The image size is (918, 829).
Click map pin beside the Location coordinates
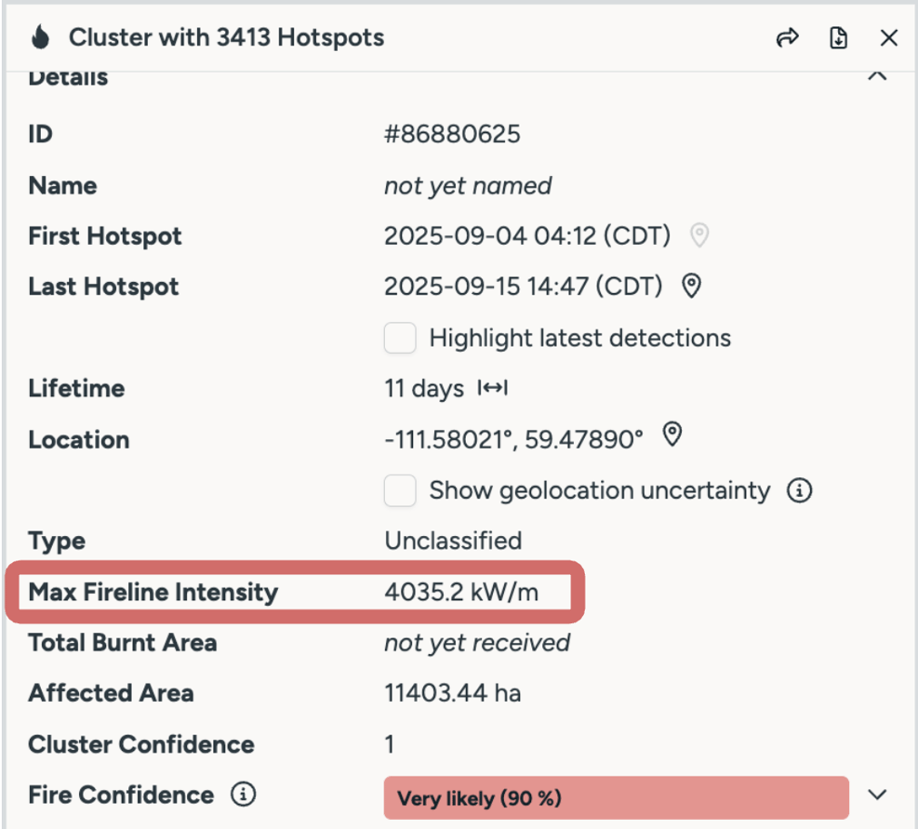click(672, 435)
